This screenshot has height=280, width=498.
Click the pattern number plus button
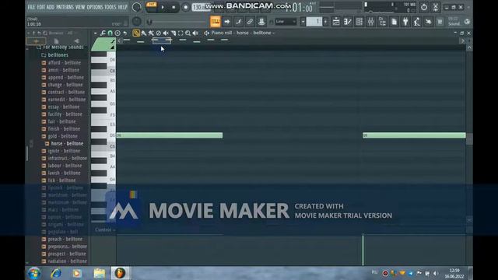pos(325,22)
